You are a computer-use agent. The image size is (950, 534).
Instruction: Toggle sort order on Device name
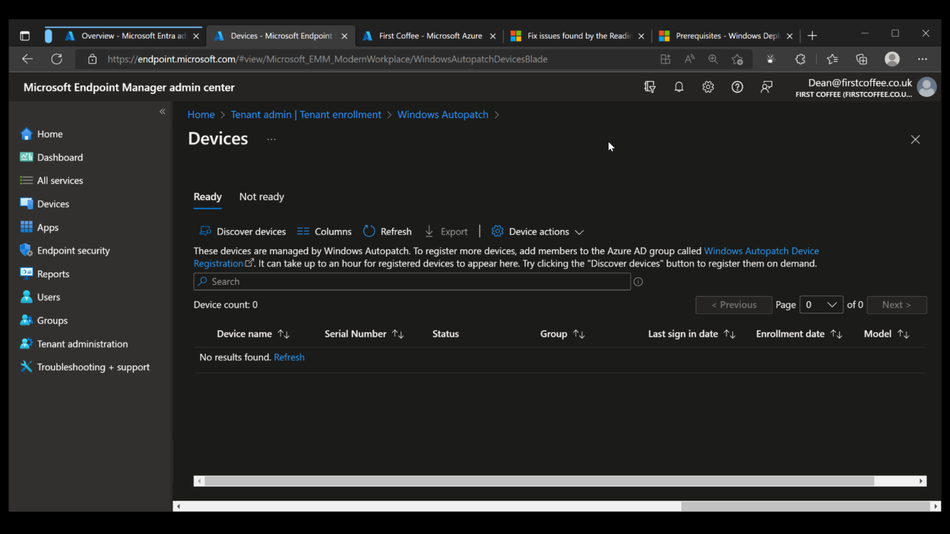pos(284,334)
